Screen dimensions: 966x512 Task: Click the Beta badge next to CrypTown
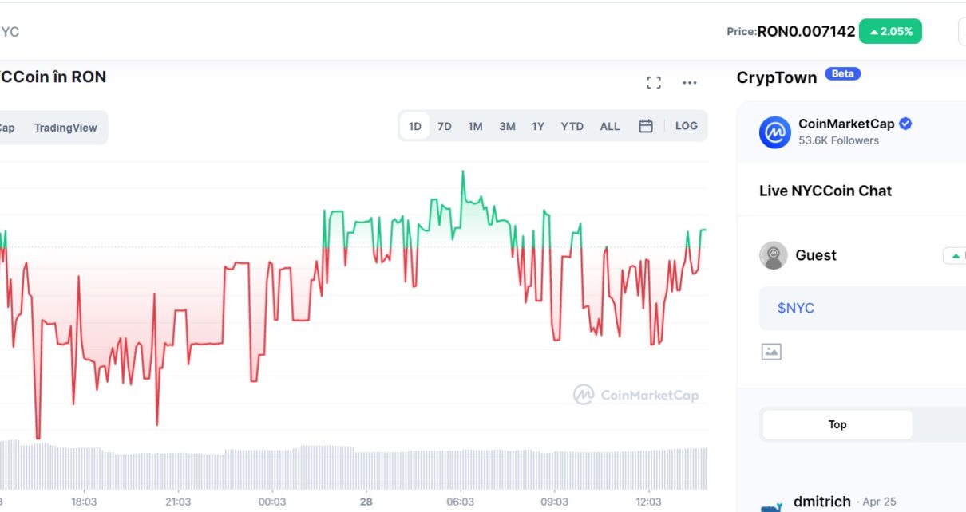(842, 73)
